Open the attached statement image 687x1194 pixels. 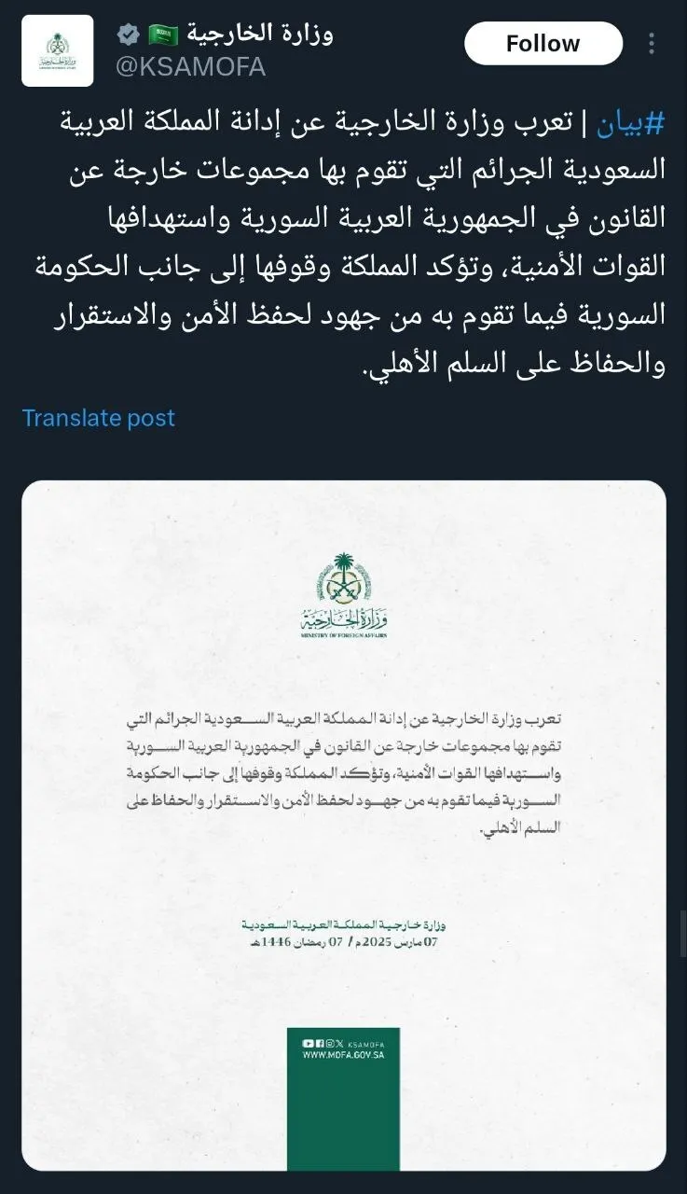(x=344, y=826)
